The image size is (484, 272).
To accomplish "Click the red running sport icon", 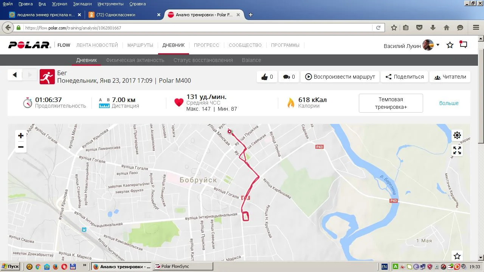I will (x=47, y=77).
